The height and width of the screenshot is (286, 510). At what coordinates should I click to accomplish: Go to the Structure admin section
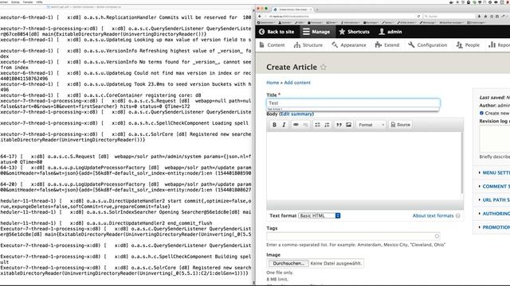tap(308, 45)
